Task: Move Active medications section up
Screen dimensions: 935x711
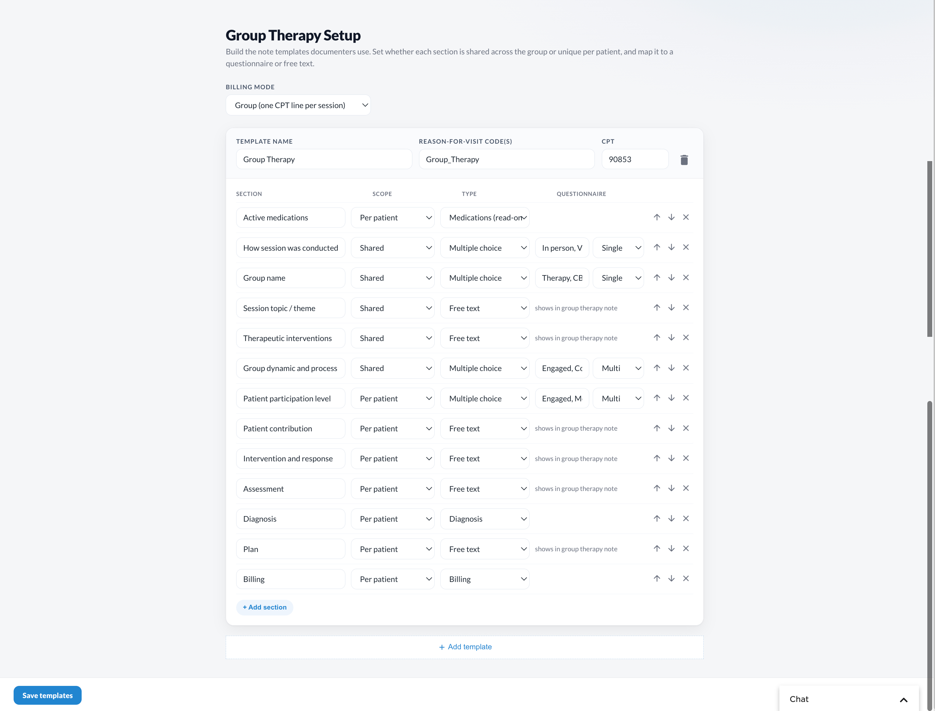Action: click(x=657, y=217)
